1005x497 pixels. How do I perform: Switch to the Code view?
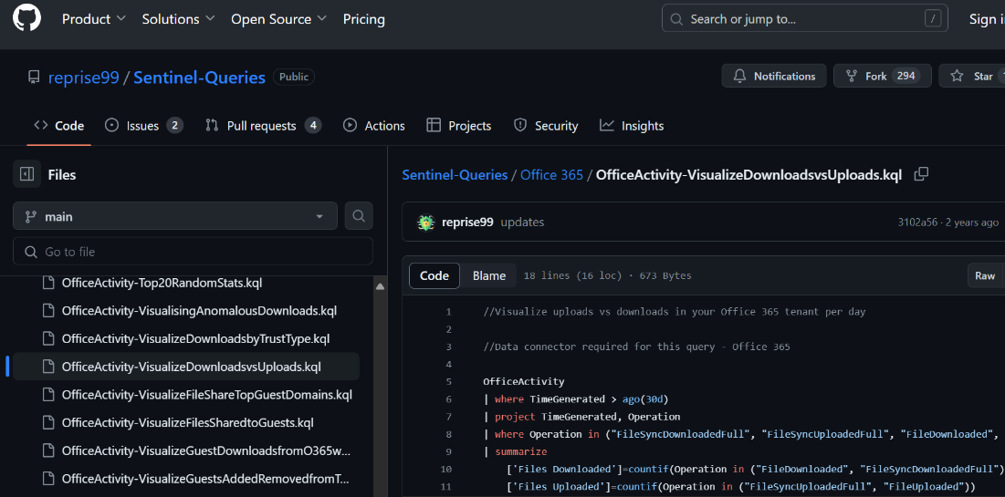coord(434,276)
